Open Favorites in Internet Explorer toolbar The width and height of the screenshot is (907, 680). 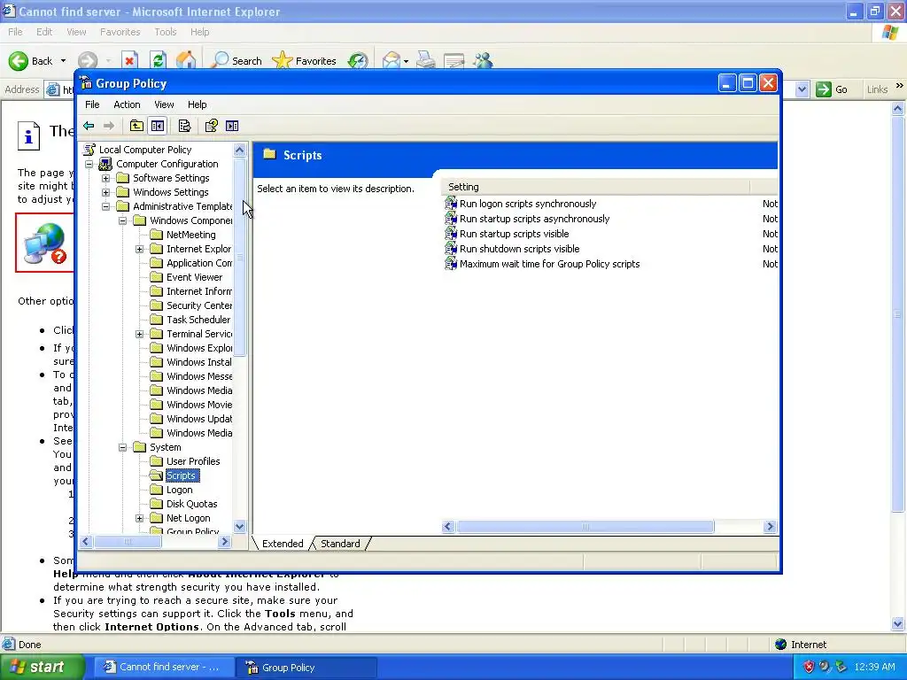tap(305, 61)
